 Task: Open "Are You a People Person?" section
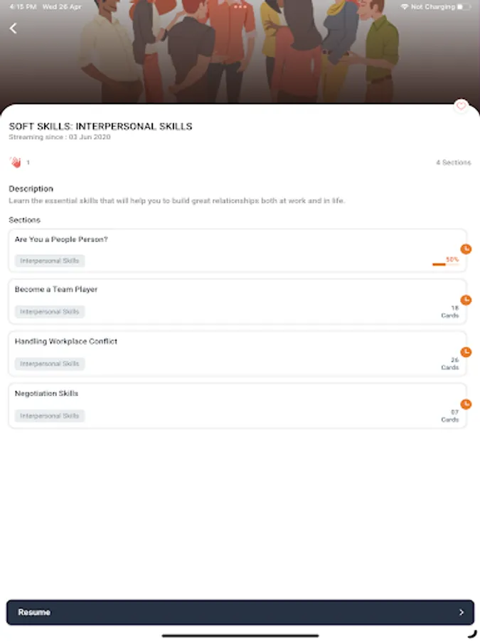(238, 251)
